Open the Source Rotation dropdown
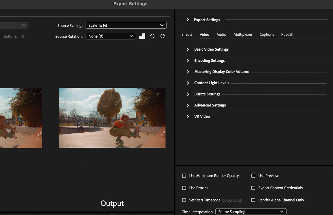 tap(110, 36)
